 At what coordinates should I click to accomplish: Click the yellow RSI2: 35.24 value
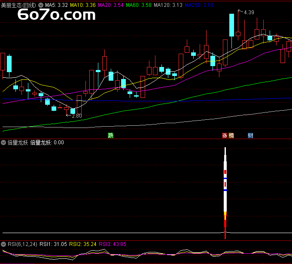click(83, 244)
